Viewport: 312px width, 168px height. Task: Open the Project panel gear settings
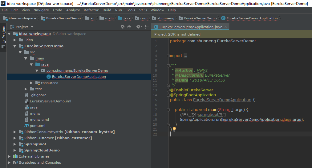[x=138, y=27]
